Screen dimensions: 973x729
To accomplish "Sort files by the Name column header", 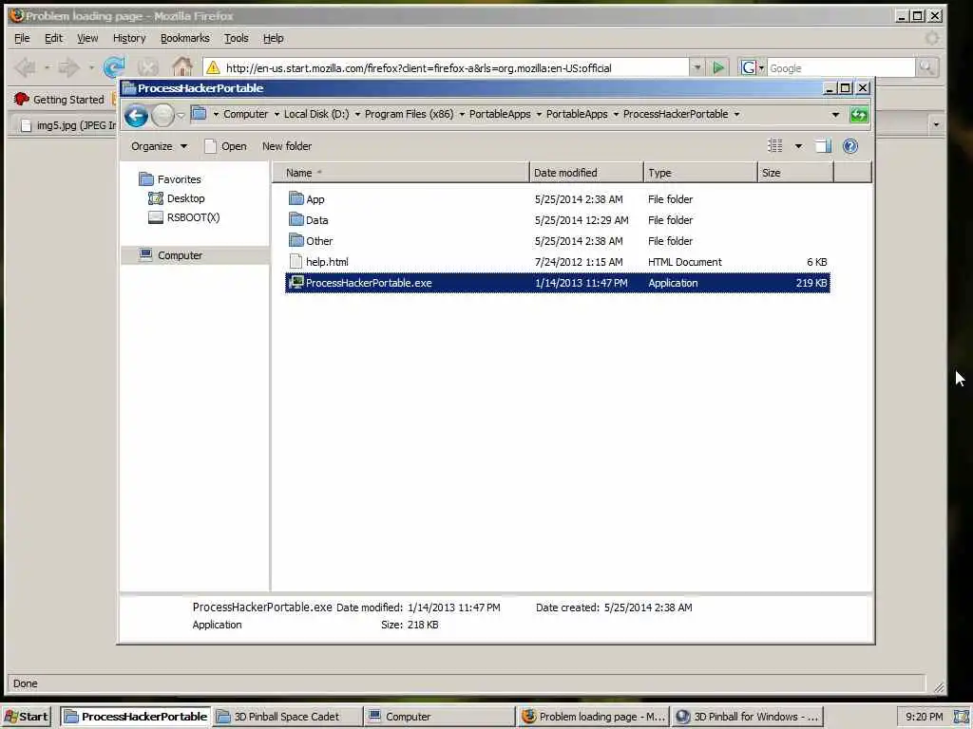I will coord(400,173).
